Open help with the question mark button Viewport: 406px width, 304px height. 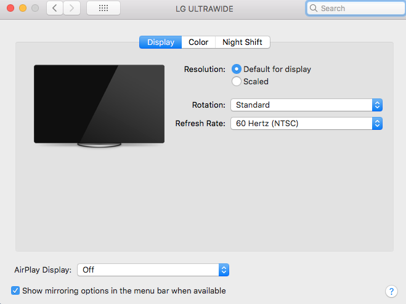[x=391, y=292]
